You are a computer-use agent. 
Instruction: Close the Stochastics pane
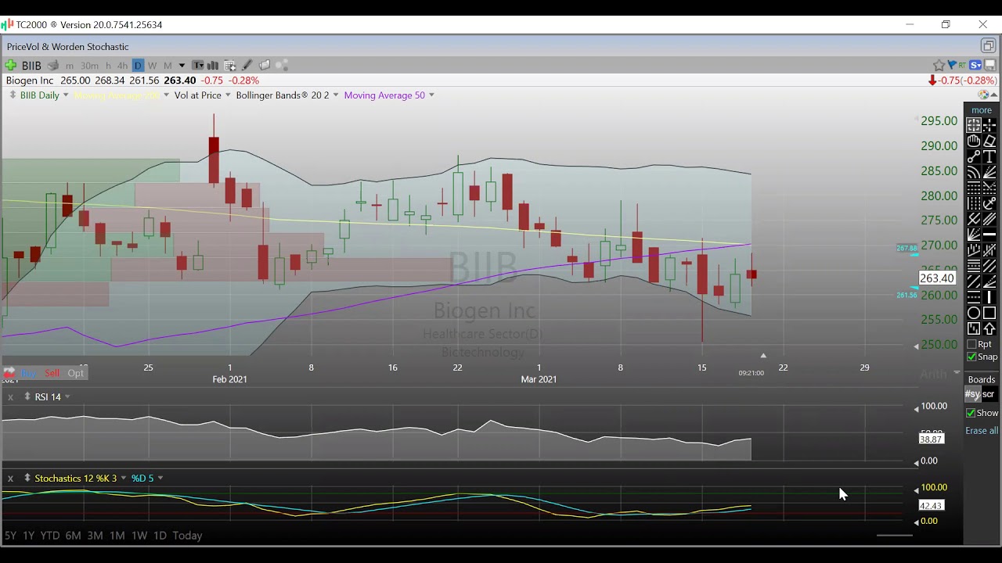point(10,479)
